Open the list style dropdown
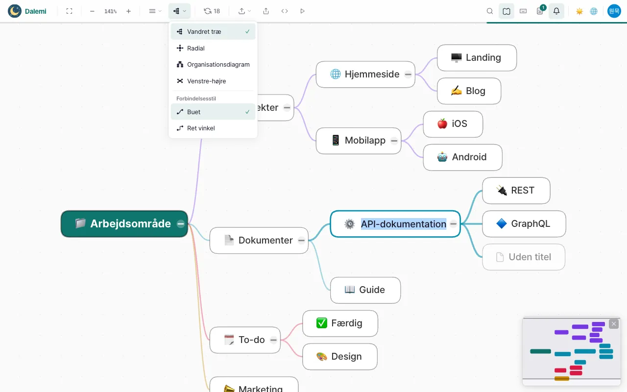 pyautogui.click(x=155, y=11)
